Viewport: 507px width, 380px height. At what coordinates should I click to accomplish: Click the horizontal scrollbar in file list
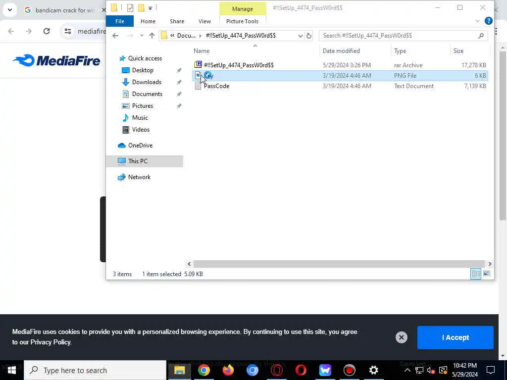tap(339, 264)
